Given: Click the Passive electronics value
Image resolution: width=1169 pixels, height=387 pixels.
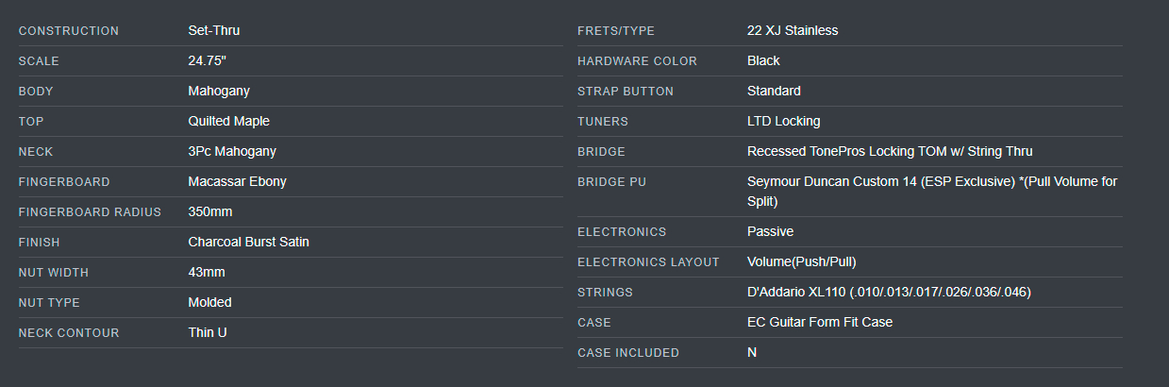Looking at the screenshot, I should [x=771, y=232].
